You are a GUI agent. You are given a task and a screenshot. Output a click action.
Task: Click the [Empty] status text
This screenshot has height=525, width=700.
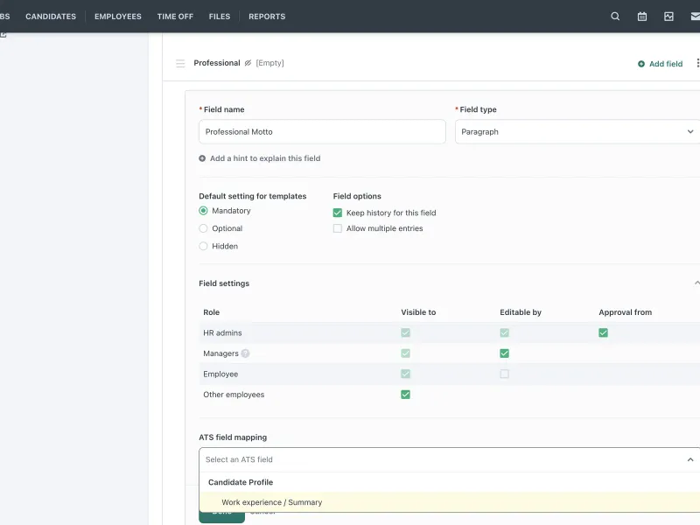coord(269,63)
